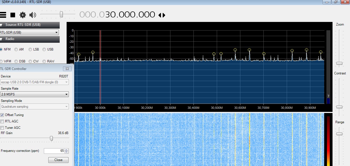Screen dimensions: 350x166
Task: Mute audio with the speaker icon
Action: (33, 15)
